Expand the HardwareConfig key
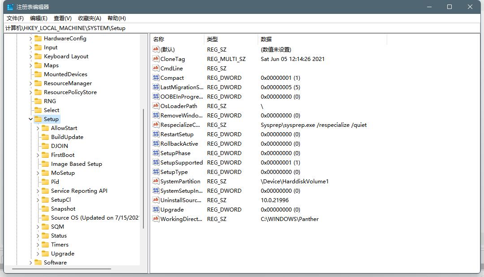This screenshot has height=277, width=484. (30, 39)
